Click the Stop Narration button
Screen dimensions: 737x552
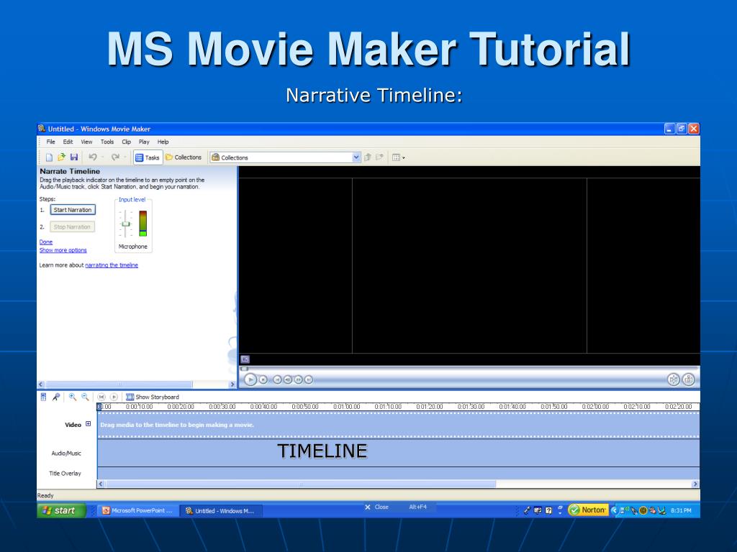[72, 226]
